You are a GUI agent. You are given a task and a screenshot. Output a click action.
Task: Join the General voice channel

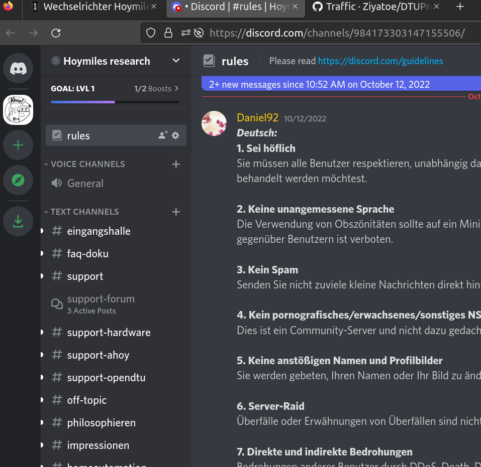pyautogui.click(x=116, y=184)
